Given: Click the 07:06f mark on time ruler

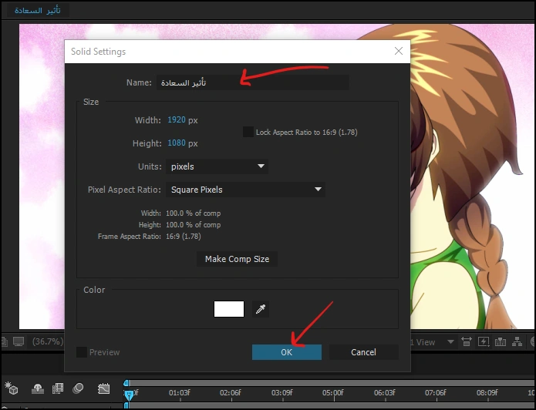Looking at the screenshot, I should point(436,393).
